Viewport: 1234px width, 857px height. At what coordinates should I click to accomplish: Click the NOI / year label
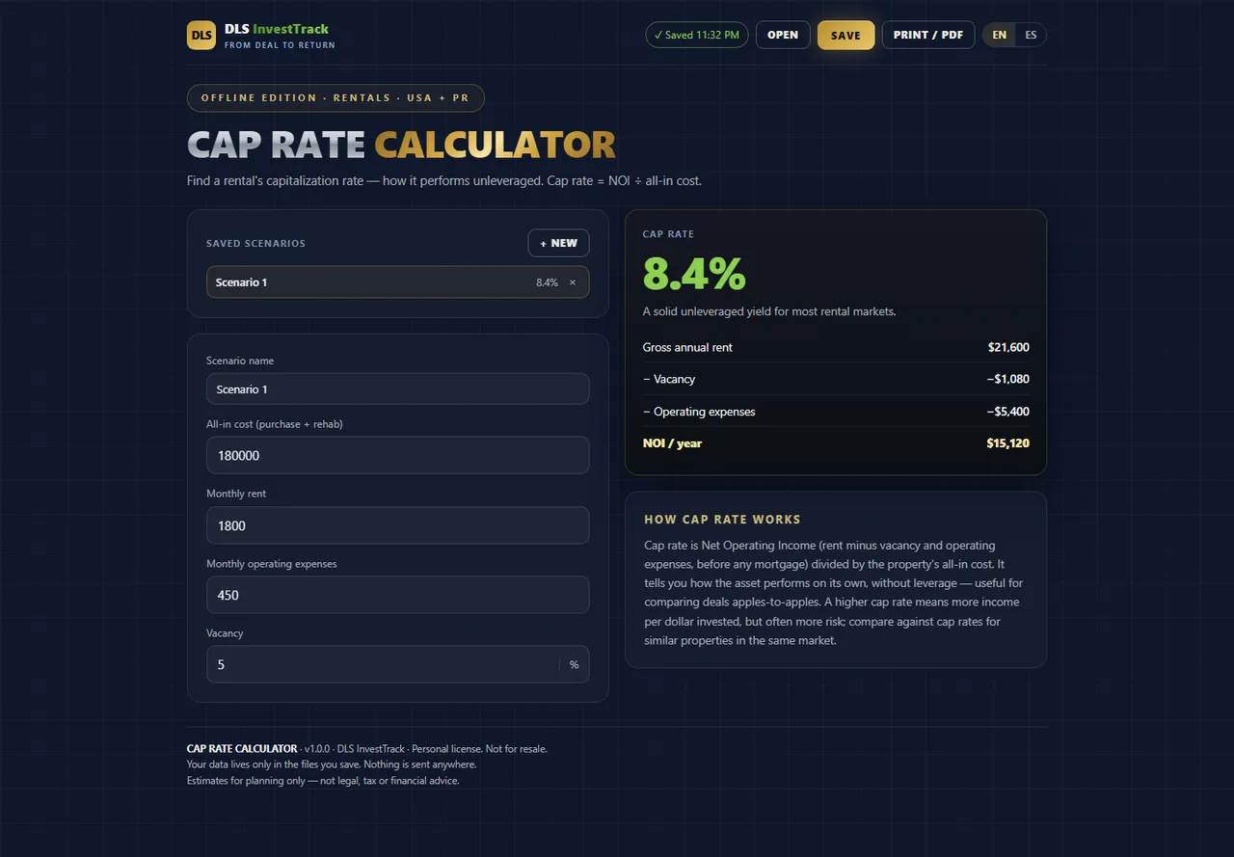672,443
